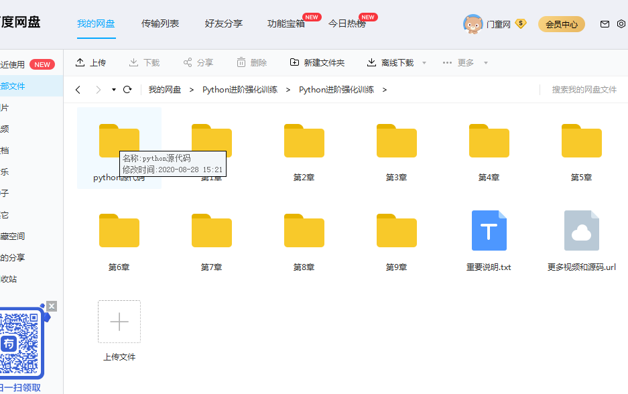628x394 pixels.
Task: Open the 第8章 folder
Action: tap(304, 231)
